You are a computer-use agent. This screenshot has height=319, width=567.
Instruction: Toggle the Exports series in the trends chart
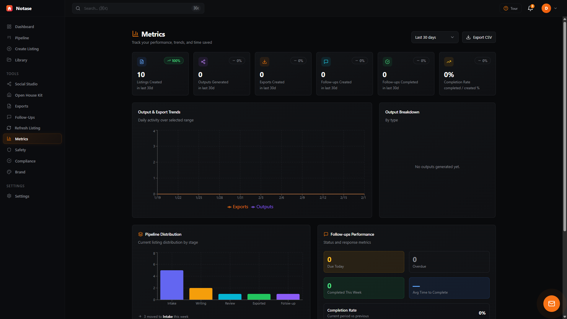238,207
